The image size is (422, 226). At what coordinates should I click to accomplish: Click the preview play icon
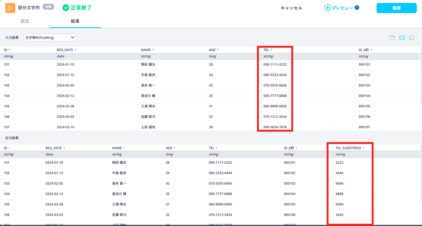click(327, 8)
